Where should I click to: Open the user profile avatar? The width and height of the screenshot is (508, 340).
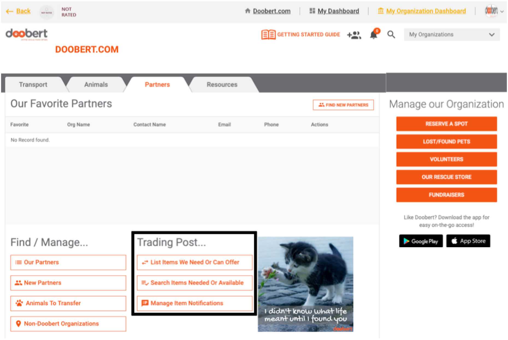[x=491, y=11]
